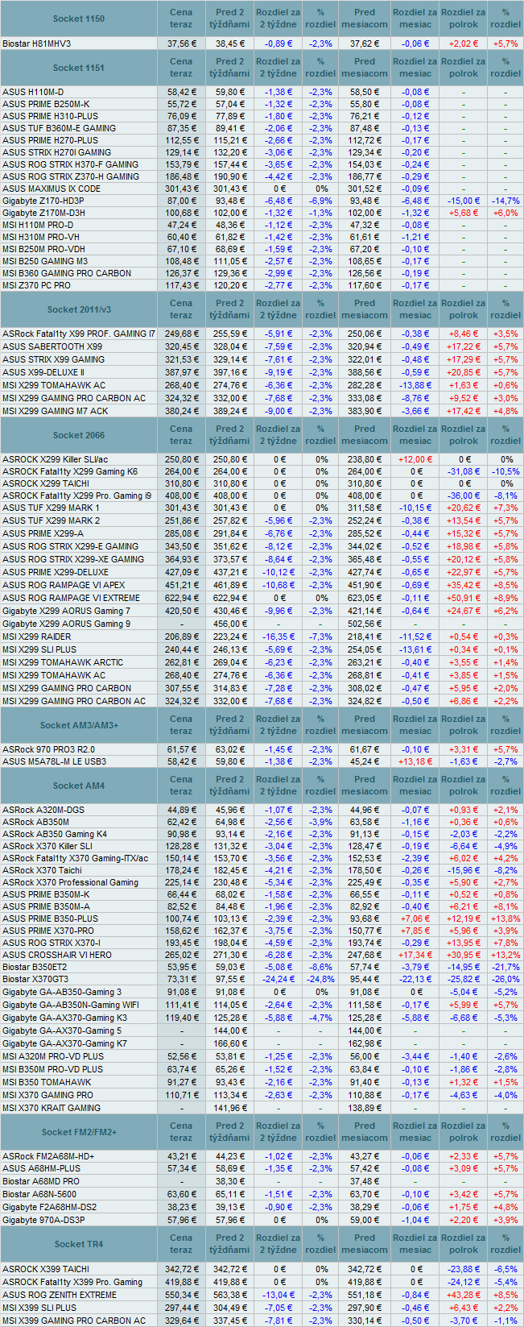
Task: Click the Socket AM4 section header
Action: (79, 786)
